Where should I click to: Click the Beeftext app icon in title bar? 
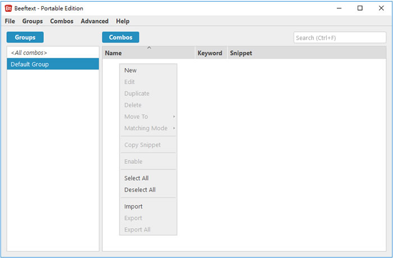[x=8, y=8]
